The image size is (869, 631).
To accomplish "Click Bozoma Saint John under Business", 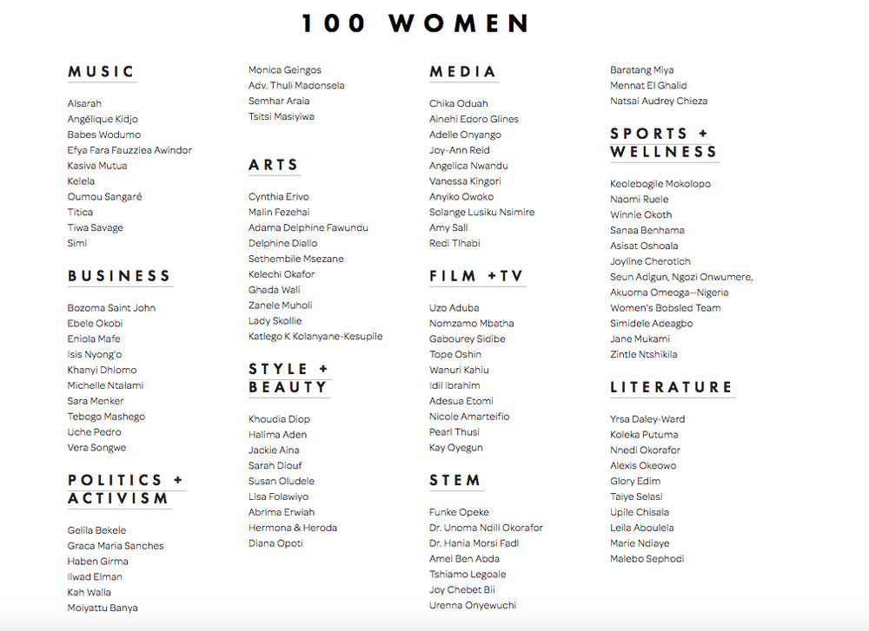I will pyautogui.click(x=111, y=308).
